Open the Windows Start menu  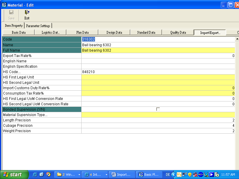[14, 175]
